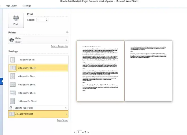Select 6 Pages Per Sheet option
The image size is (187, 135).
38,85
